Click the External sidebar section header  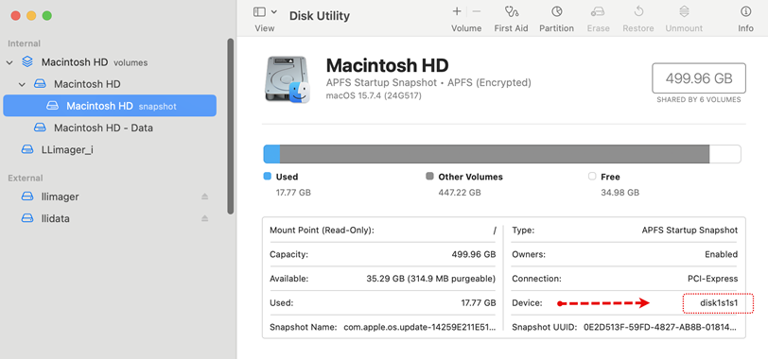pyautogui.click(x=26, y=178)
